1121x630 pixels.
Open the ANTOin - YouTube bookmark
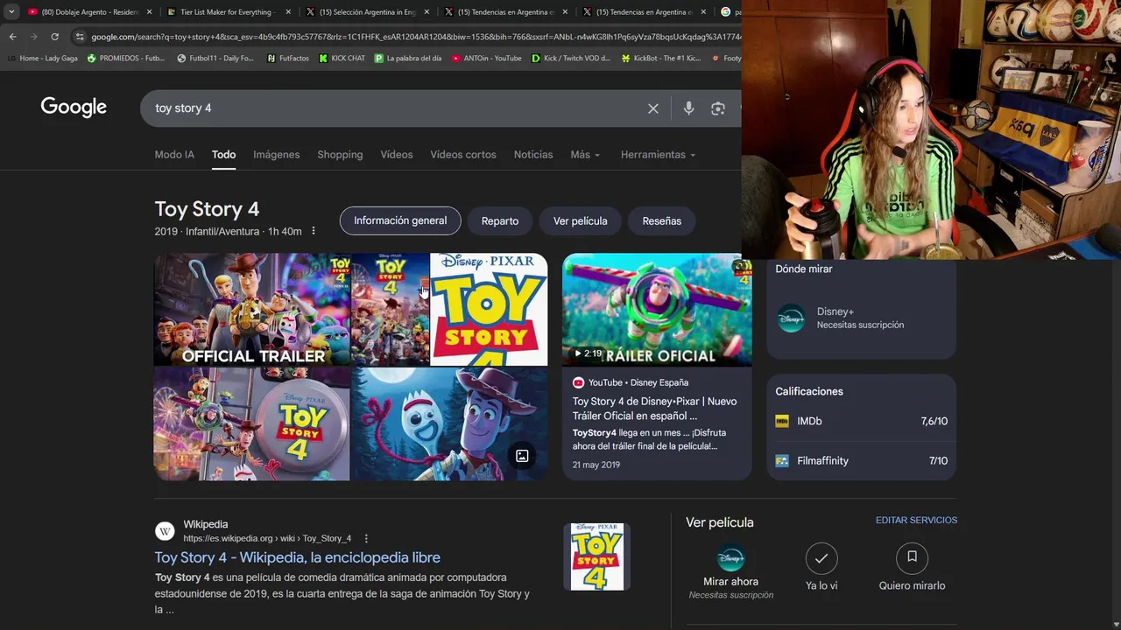tap(486, 59)
